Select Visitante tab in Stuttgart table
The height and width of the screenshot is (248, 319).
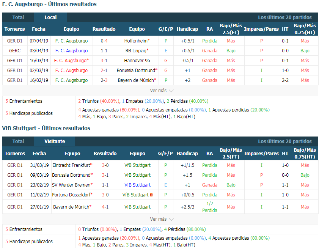pyautogui.click(x=55, y=141)
